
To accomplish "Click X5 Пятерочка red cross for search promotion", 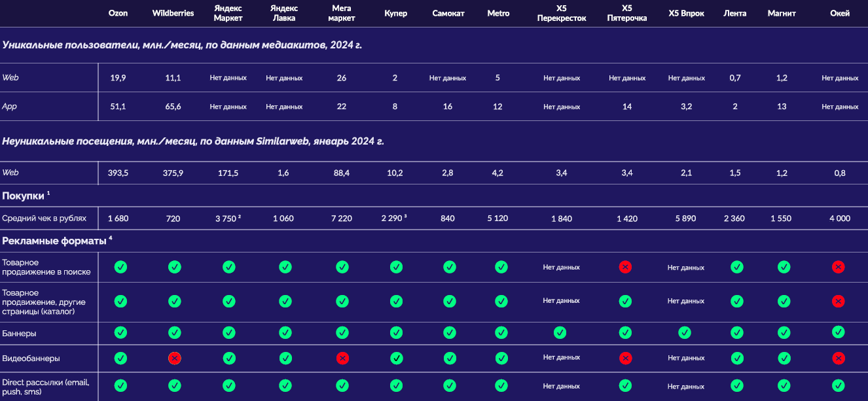I will point(626,267).
